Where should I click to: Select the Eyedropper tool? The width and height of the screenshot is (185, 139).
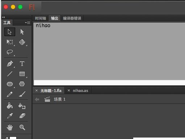coord(10,116)
